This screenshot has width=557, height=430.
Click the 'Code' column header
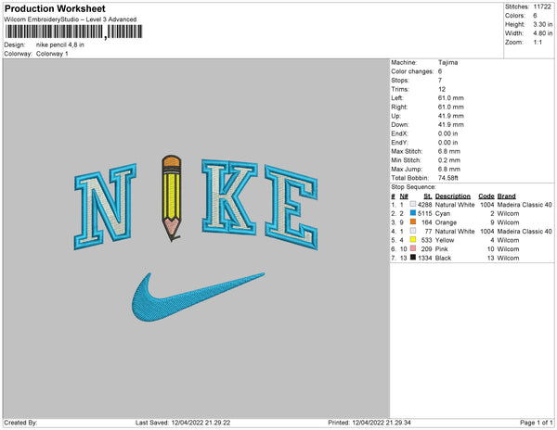tap(486, 196)
